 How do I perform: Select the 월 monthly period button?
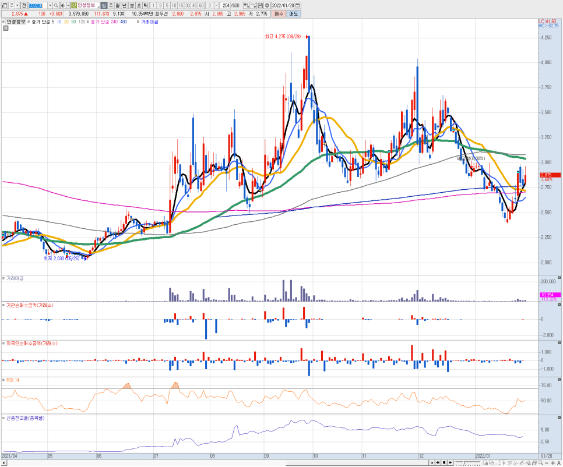(x=117, y=5)
